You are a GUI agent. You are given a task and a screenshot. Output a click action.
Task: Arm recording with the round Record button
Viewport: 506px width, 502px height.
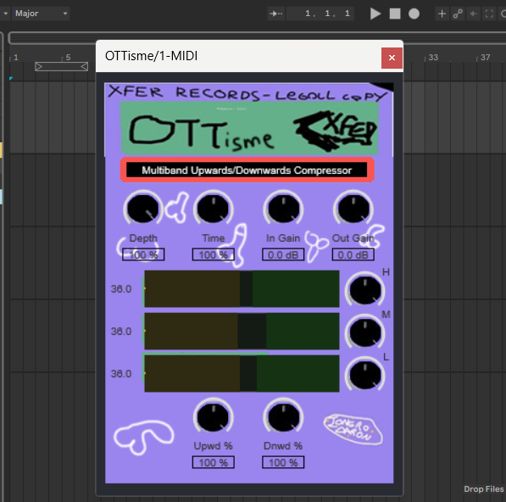pos(414,14)
